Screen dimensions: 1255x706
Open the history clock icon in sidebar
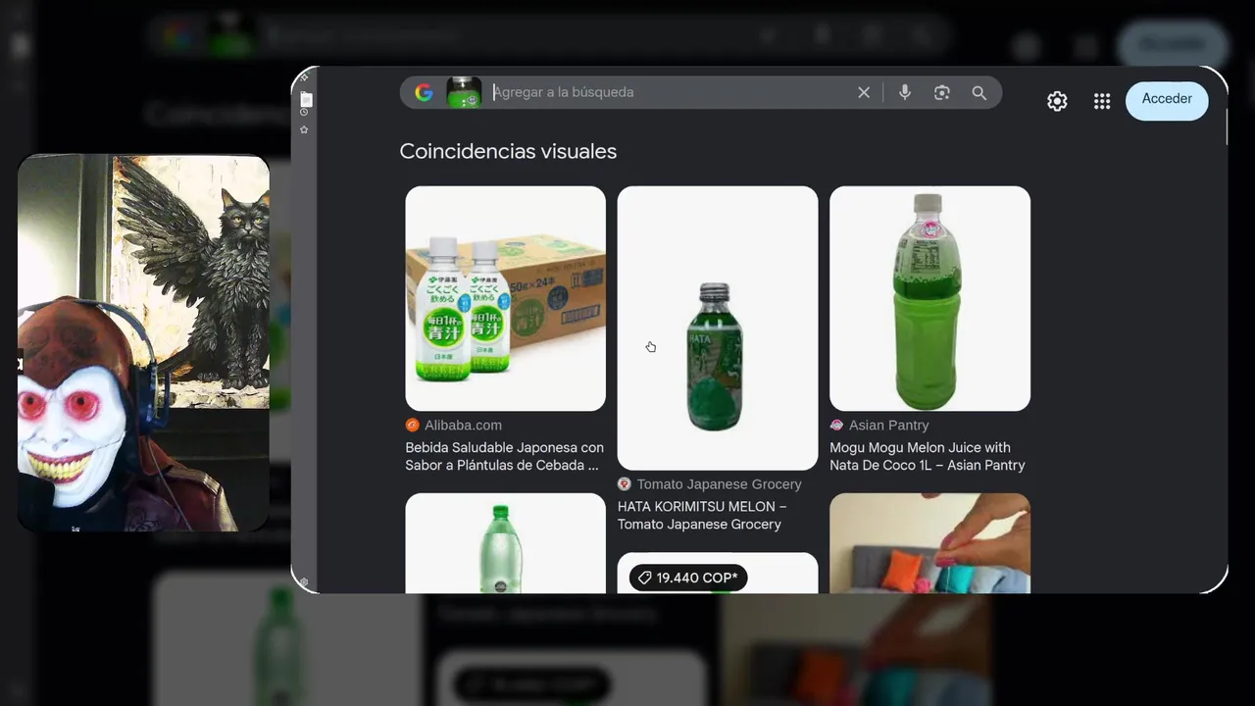coord(304,113)
